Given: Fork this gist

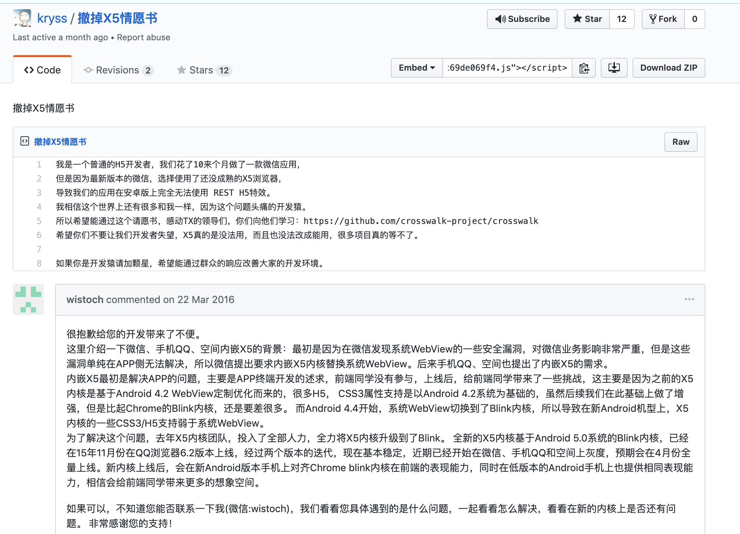Looking at the screenshot, I should tap(663, 19).
